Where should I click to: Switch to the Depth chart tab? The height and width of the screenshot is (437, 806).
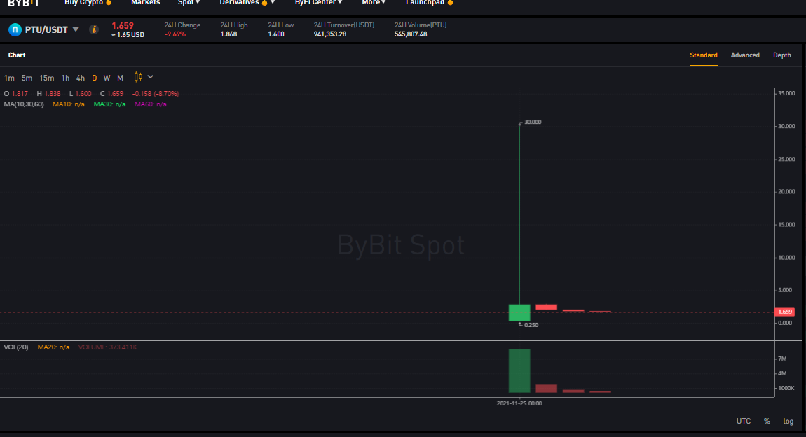click(x=782, y=55)
